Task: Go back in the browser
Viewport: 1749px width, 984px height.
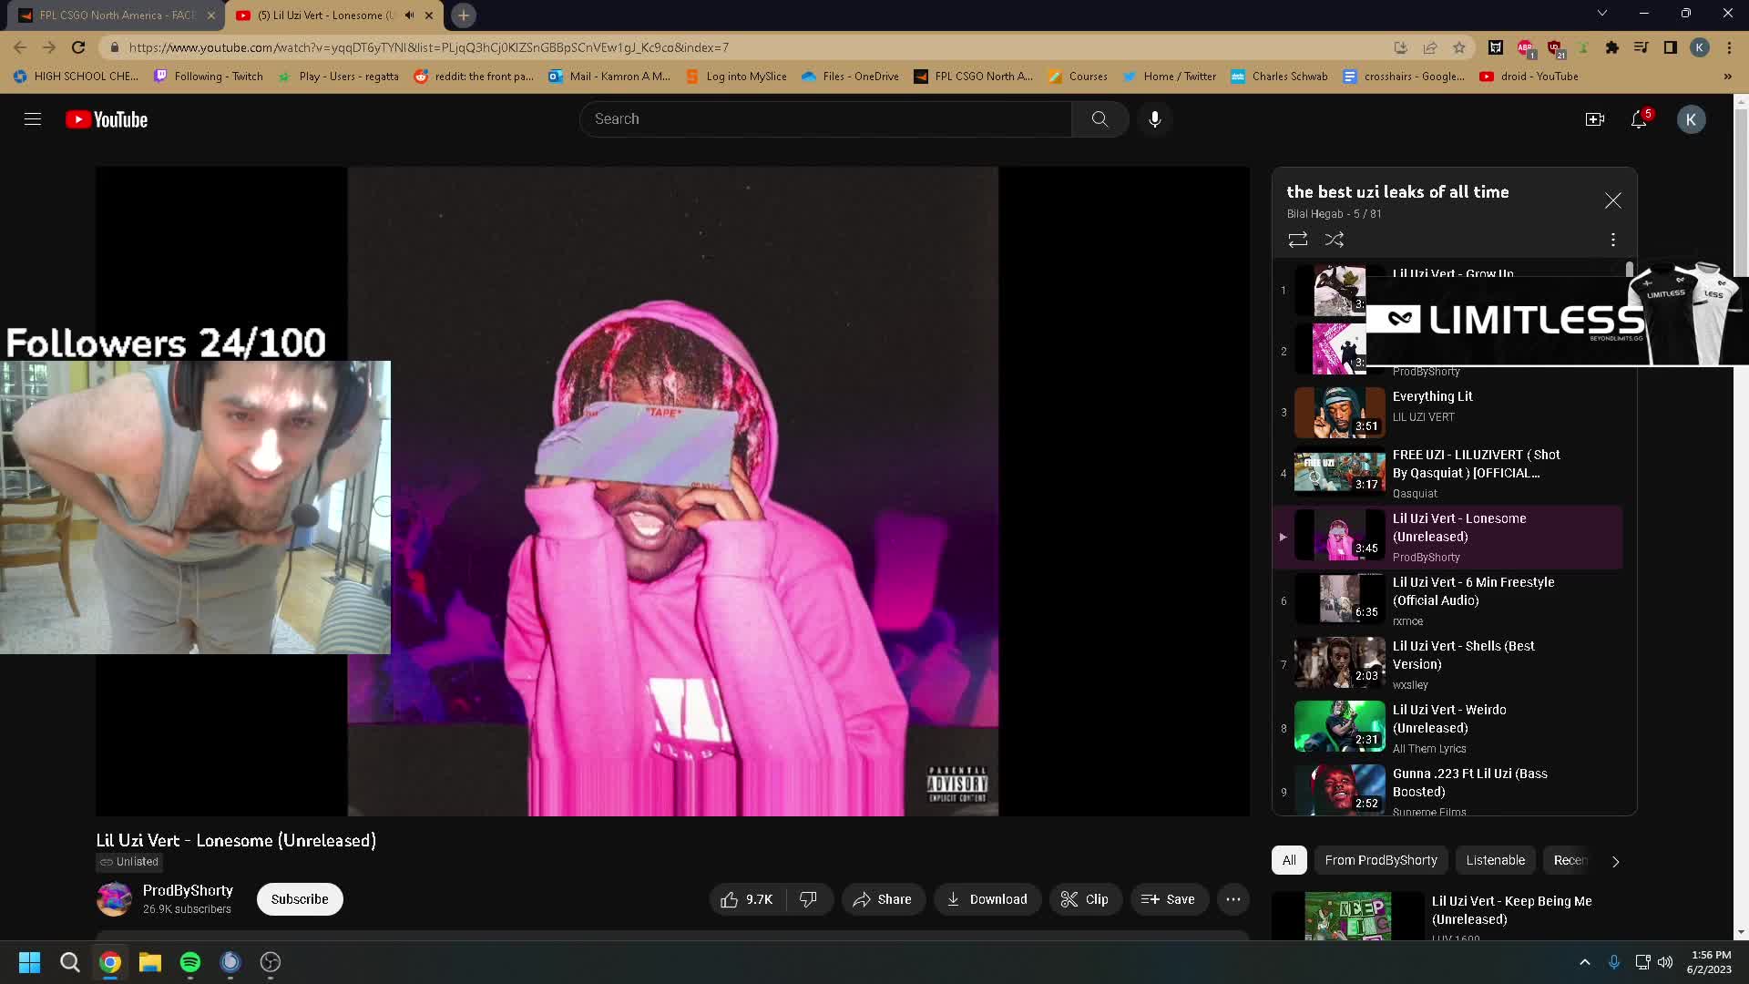Action: coord(20,47)
